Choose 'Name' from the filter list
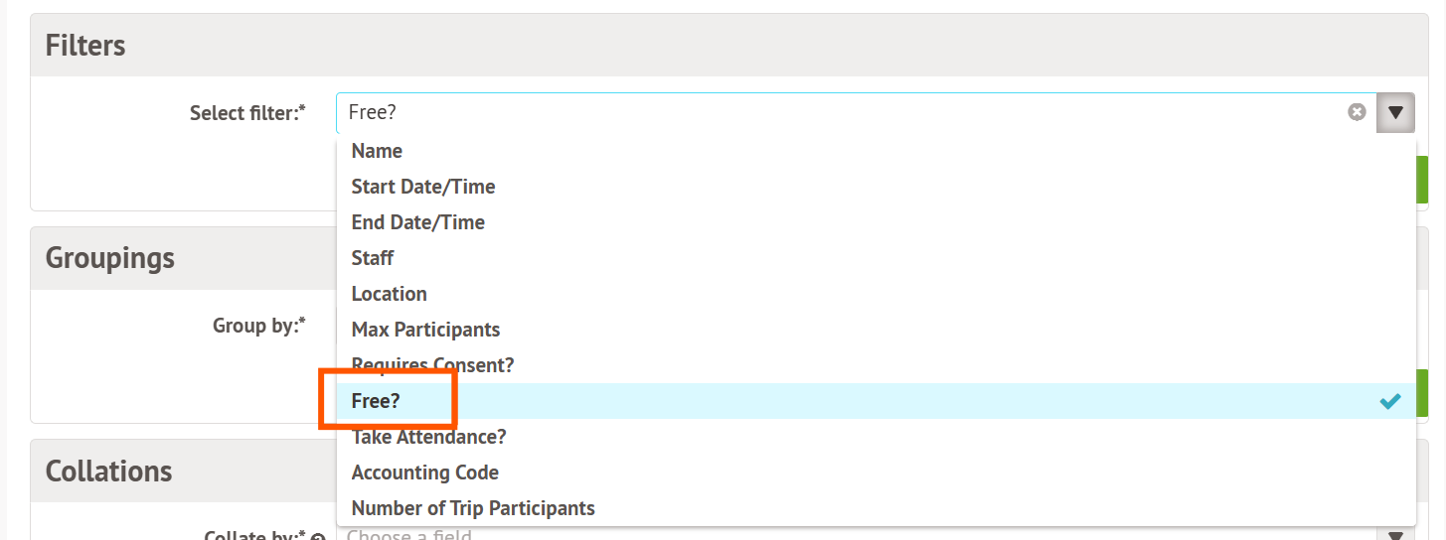This screenshot has height=540, width=1446. [377, 151]
